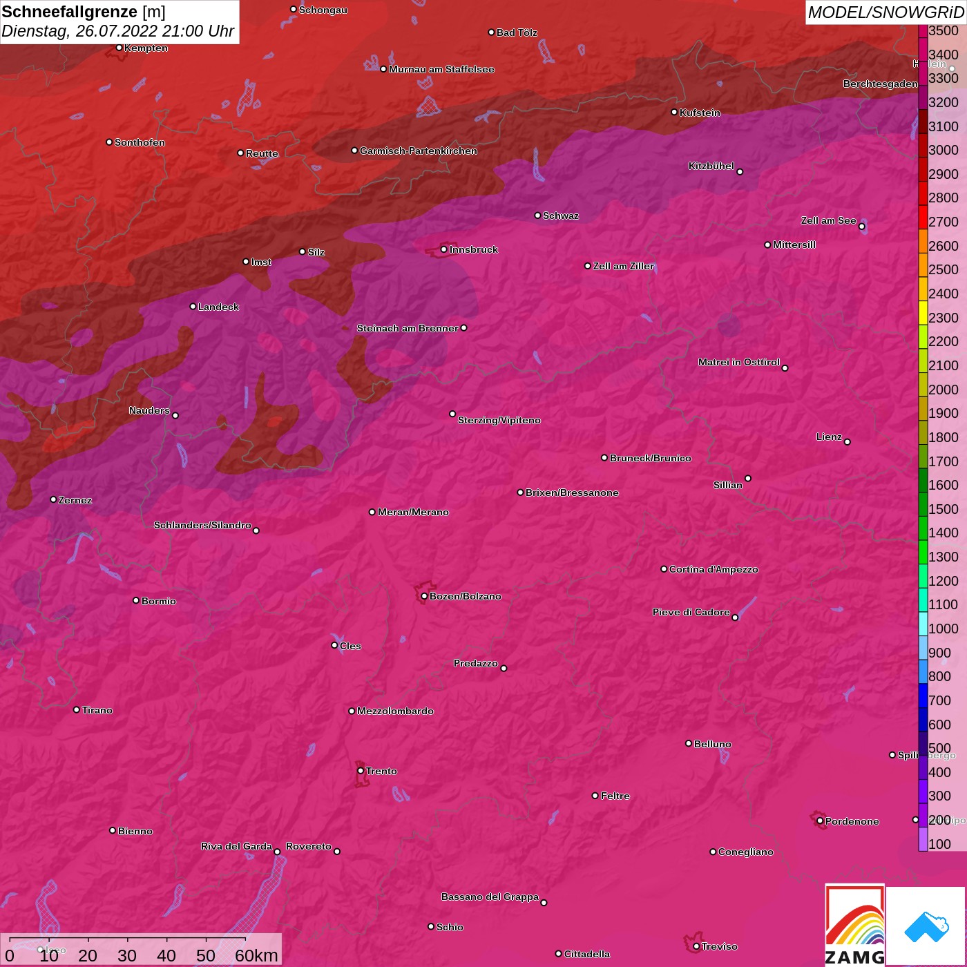Click the Kempten city marker
Viewport: 967px width, 967px height.
(x=119, y=48)
